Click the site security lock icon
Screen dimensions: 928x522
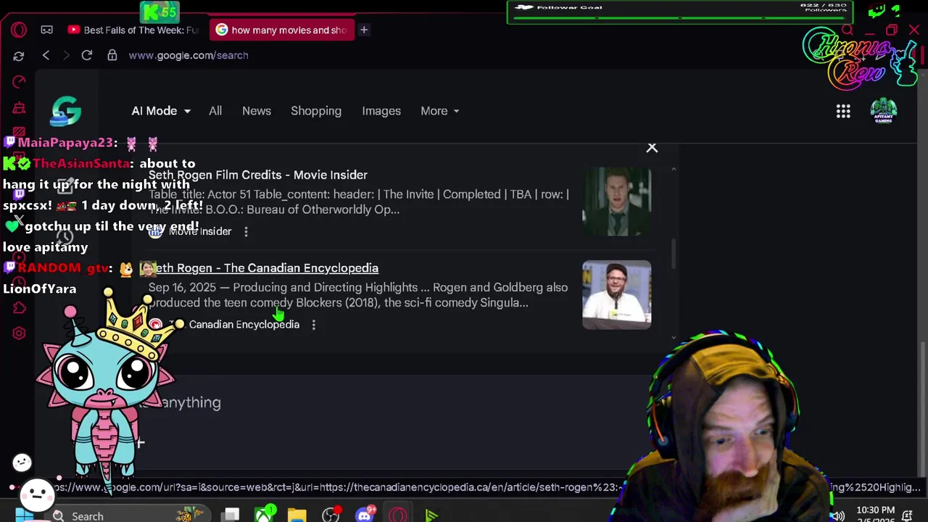(112, 55)
